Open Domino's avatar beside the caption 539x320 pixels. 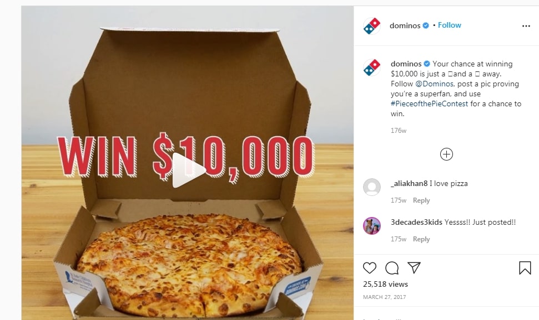pyautogui.click(x=371, y=67)
